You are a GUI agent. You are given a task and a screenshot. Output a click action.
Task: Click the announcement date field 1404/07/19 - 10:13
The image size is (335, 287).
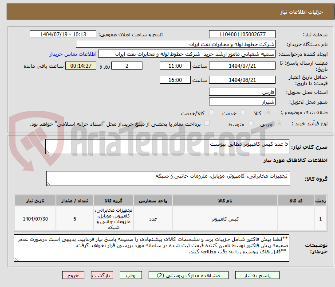[63, 35]
